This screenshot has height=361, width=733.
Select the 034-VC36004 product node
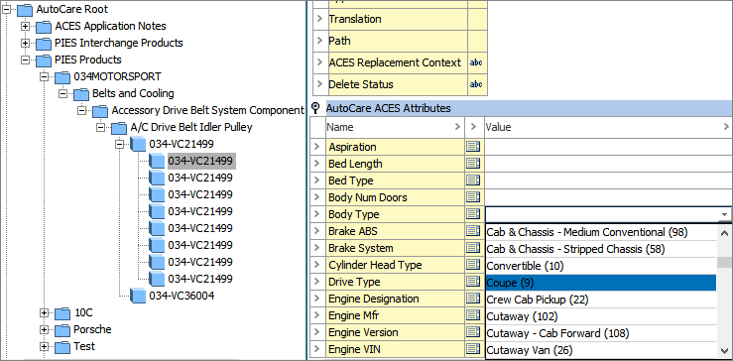(182, 296)
